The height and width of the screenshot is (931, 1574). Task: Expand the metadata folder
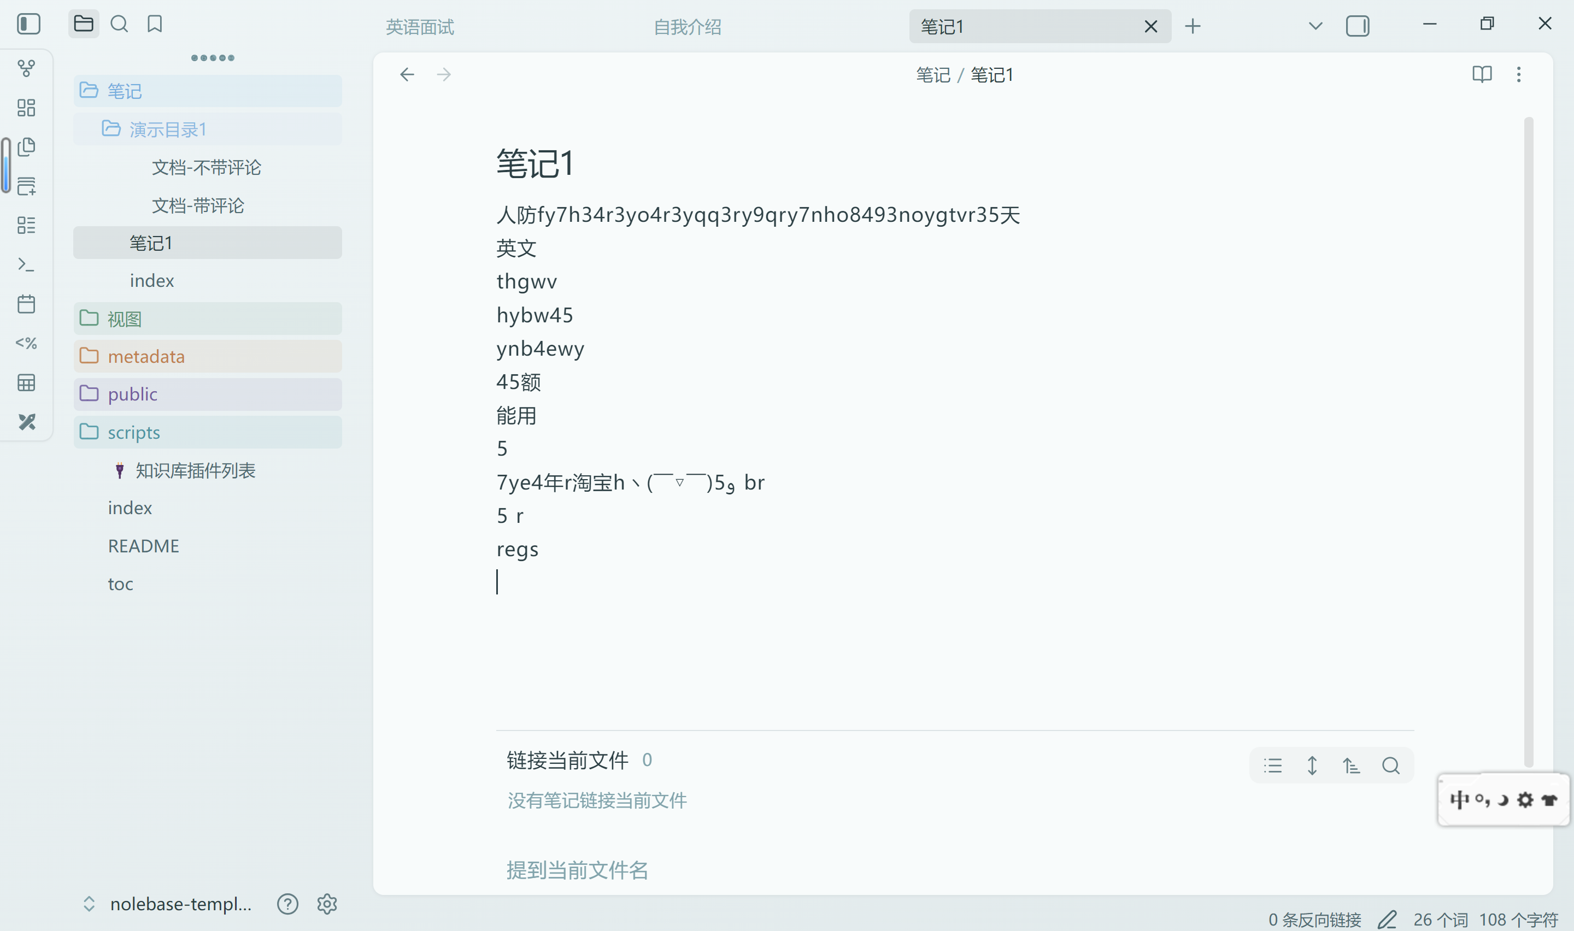[145, 356]
